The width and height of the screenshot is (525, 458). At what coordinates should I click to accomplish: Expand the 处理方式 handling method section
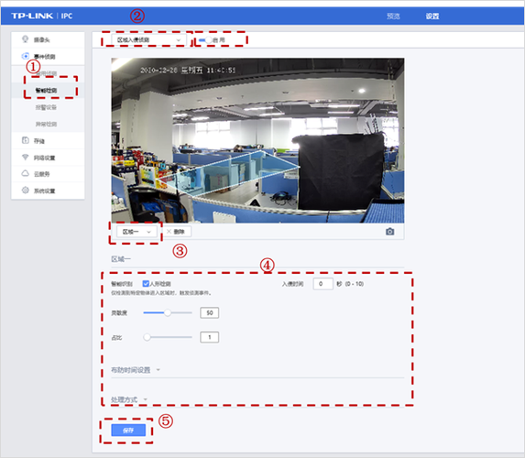(x=129, y=399)
